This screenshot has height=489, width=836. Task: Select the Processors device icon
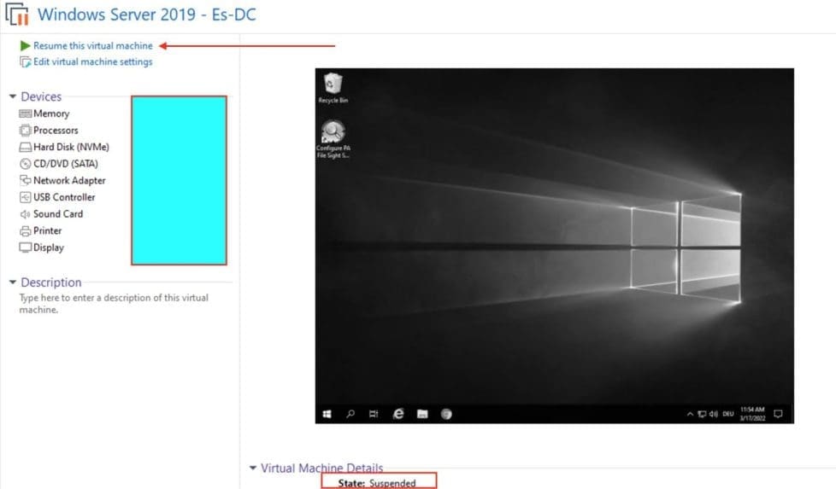(x=26, y=131)
